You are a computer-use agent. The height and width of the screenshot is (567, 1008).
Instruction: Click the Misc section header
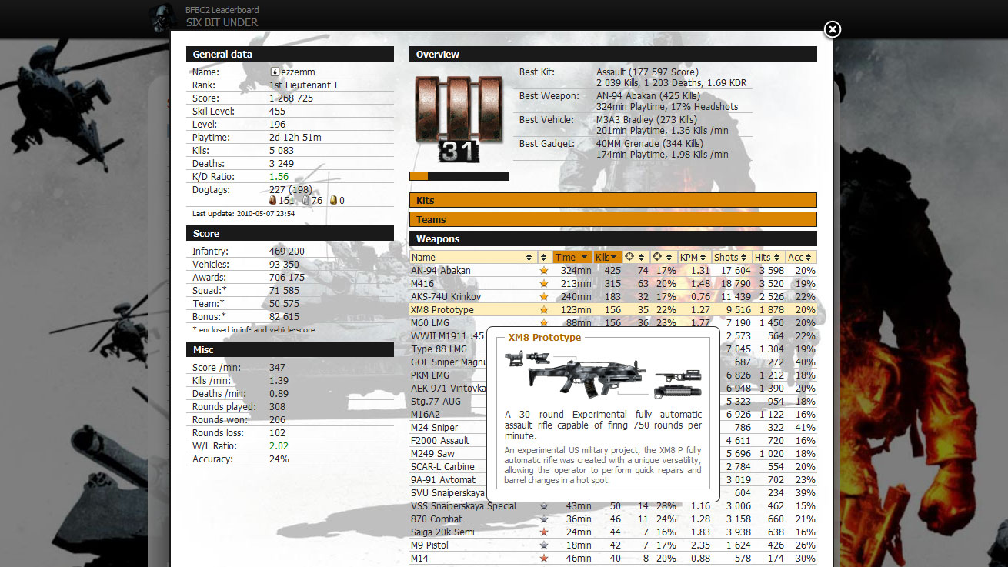[x=289, y=349]
